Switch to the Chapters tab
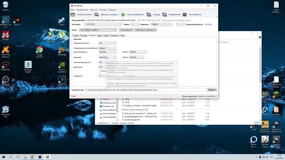Image resolution: width=285 pixels, height=160 pixels. pyautogui.click(x=122, y=36)
